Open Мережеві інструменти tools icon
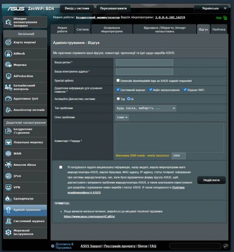This screenshot has width=234, height=252. (8, 232)
